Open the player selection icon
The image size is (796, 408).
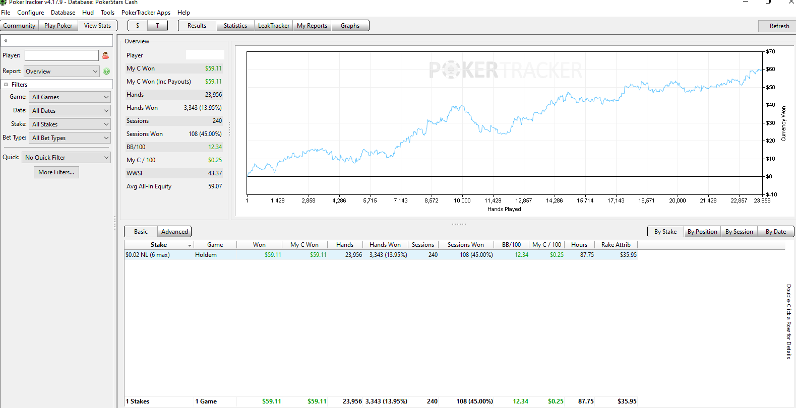coord(105,55)
